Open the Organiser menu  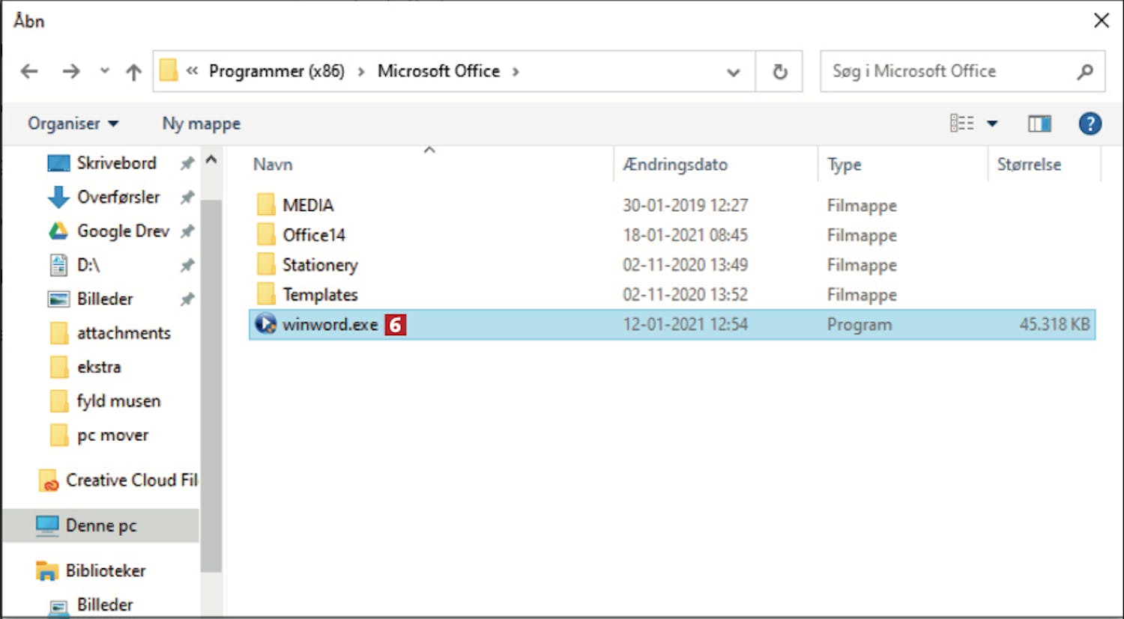point(73,124)
